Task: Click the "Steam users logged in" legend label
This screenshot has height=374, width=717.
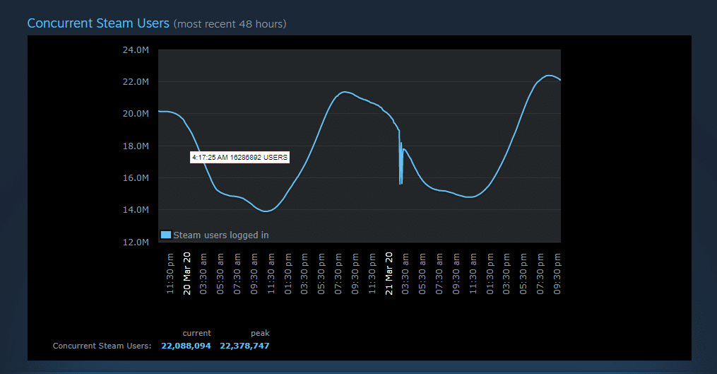Action: (221, 235)
